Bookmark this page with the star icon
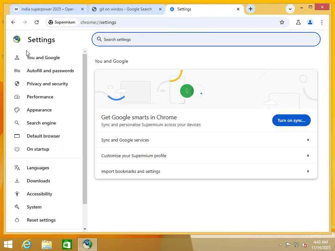335x251 pixels. click(x=282, y=22)
